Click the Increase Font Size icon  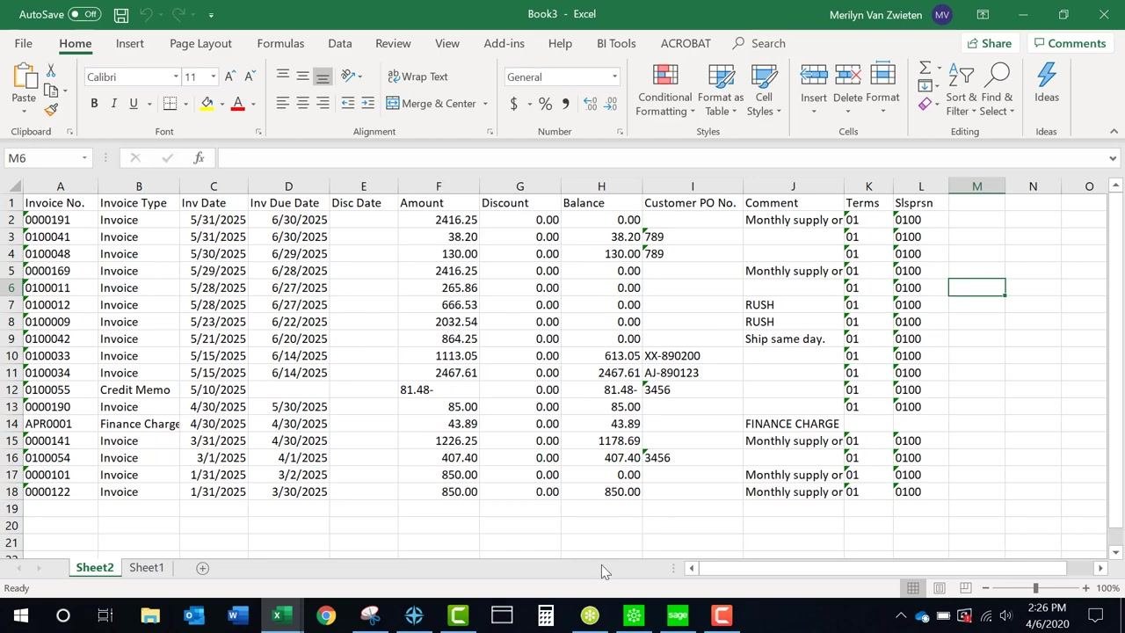[x=230, y=77]
